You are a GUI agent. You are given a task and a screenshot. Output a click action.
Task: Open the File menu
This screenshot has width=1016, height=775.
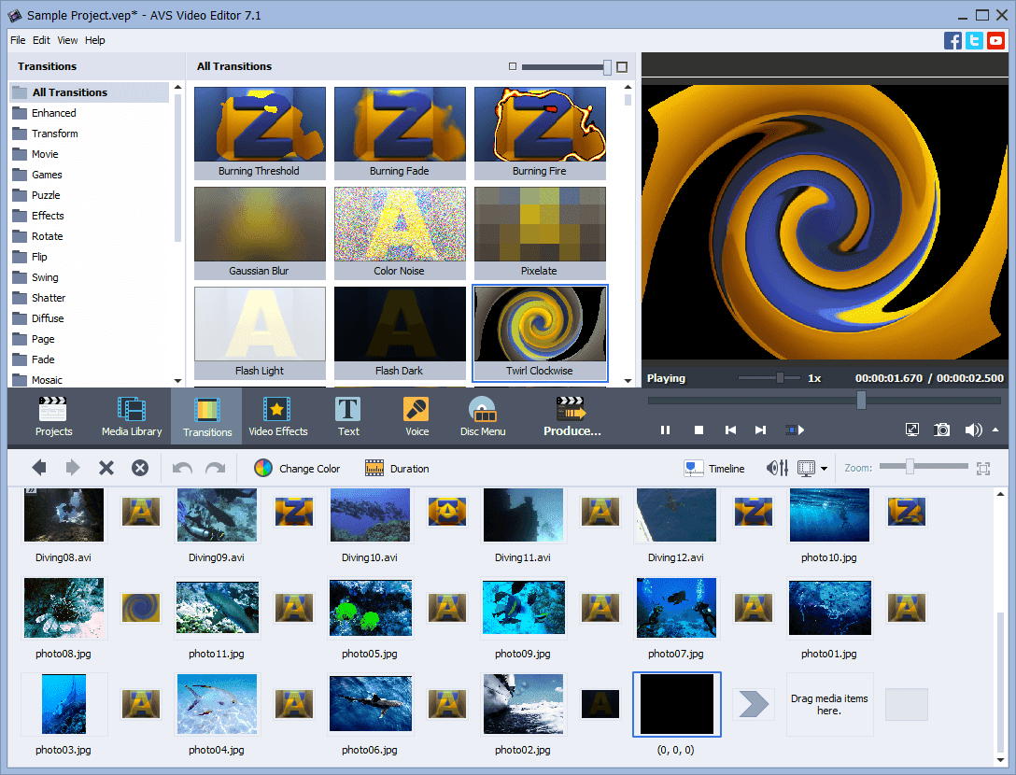[x=18, y=40]
